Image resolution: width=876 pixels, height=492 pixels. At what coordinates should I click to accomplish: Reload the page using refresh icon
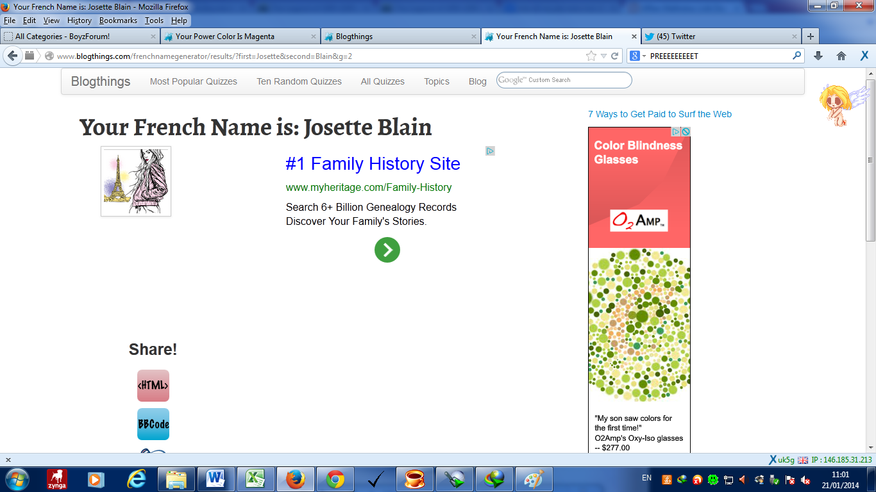(614, 56)
